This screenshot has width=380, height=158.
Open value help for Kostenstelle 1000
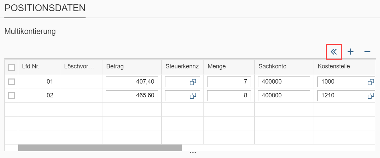(x=371, y=82)
